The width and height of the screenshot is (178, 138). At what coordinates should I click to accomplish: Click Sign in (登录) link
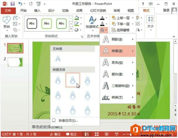coord(166,11)
